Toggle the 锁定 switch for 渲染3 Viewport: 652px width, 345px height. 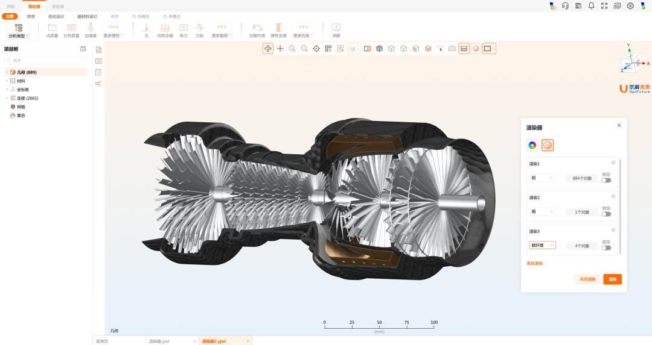click(606, 247)
